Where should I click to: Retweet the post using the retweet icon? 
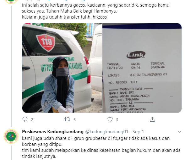67,119
